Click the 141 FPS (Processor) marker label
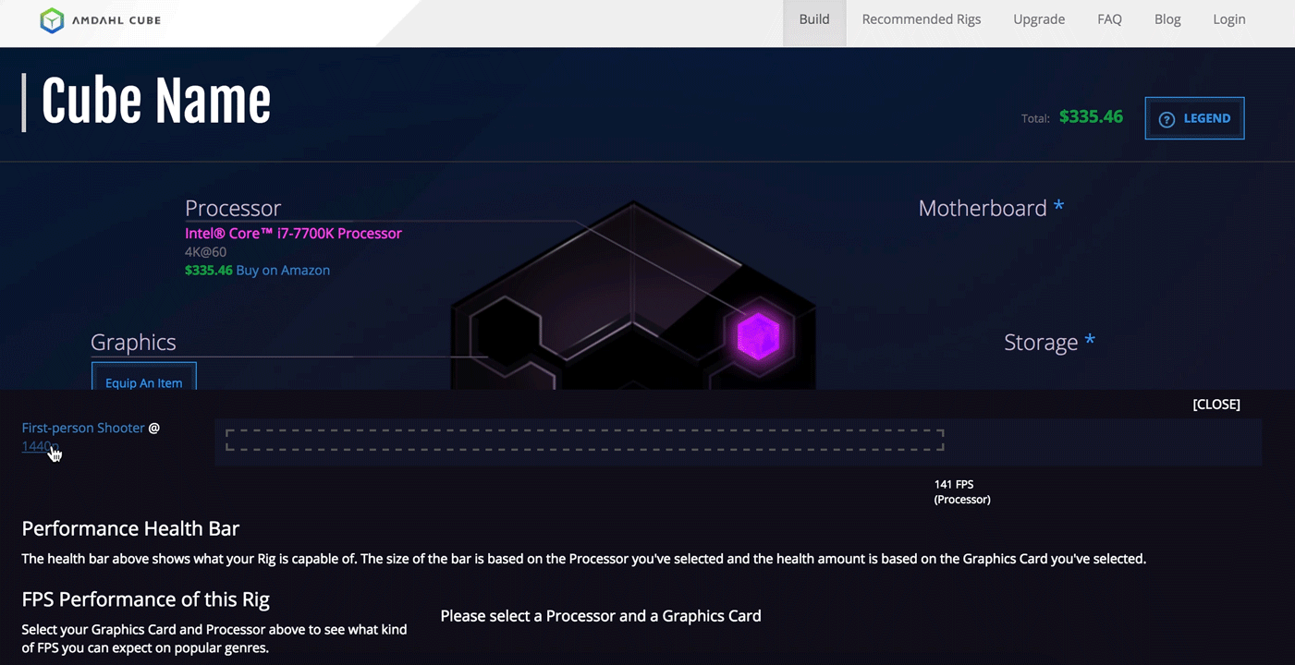This screenshot has height=665, width=1295. (x=962, y=491)
